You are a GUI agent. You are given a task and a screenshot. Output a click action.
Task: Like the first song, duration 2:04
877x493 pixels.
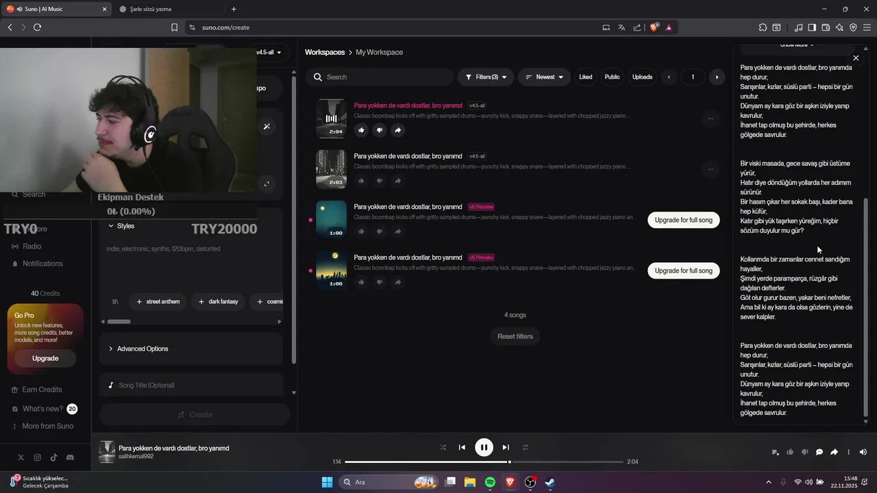point(361,130)
